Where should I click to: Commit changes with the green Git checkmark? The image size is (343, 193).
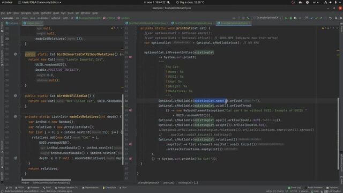(316, 18)
